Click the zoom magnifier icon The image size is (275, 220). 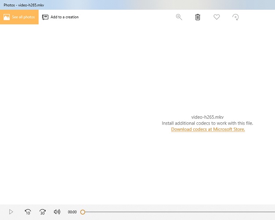click(x=179, y=17)
